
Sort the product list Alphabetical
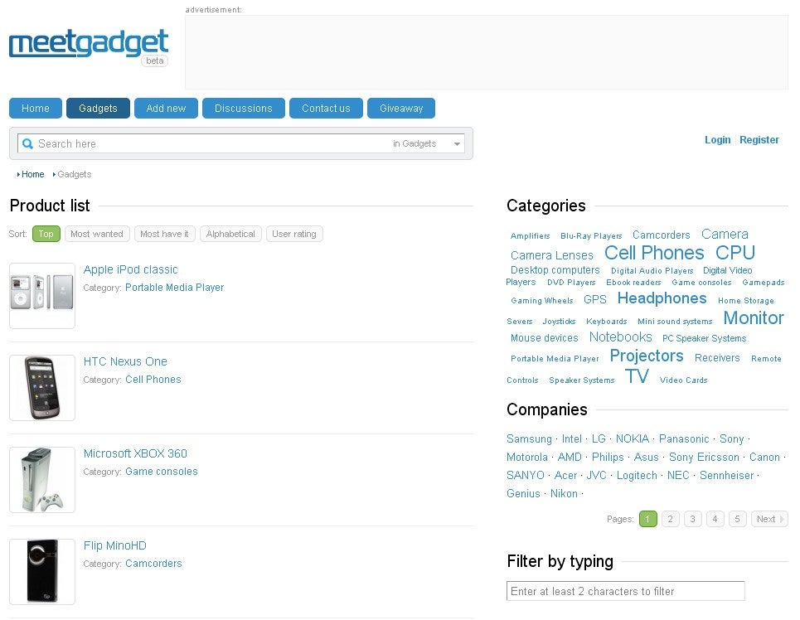(230, 234)
